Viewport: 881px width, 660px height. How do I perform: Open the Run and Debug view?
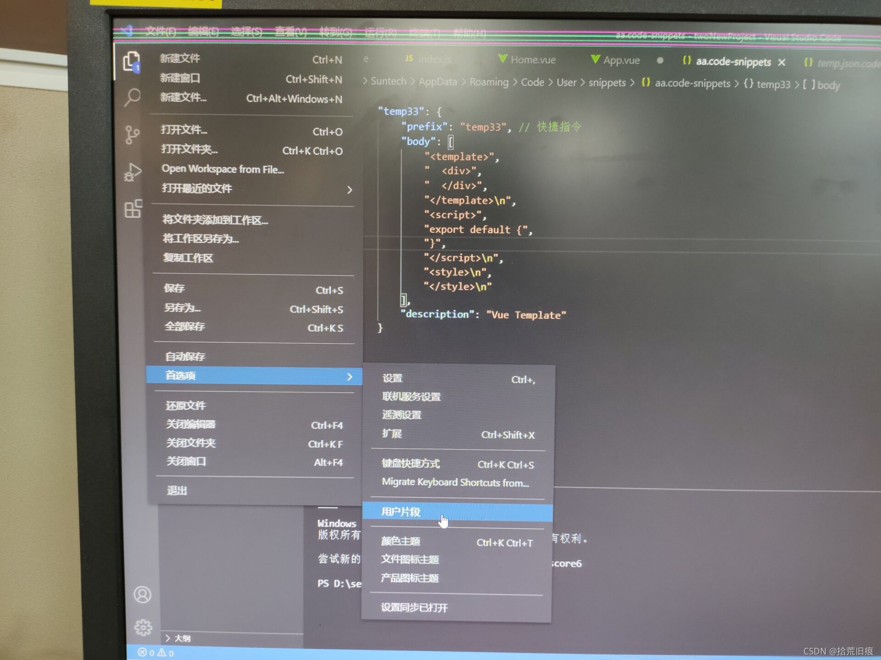pyautogui.click(x=133, y=172)
